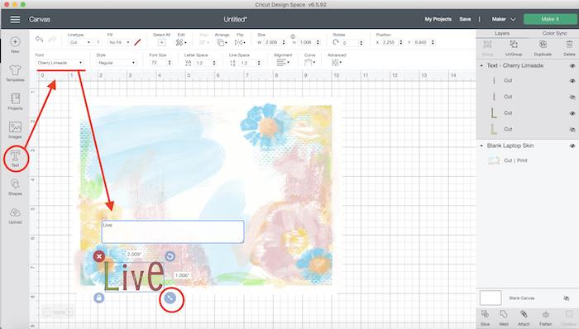579x329 pixels.
Task: Duplicate the selected layer
Action: (x=543, y=48)
